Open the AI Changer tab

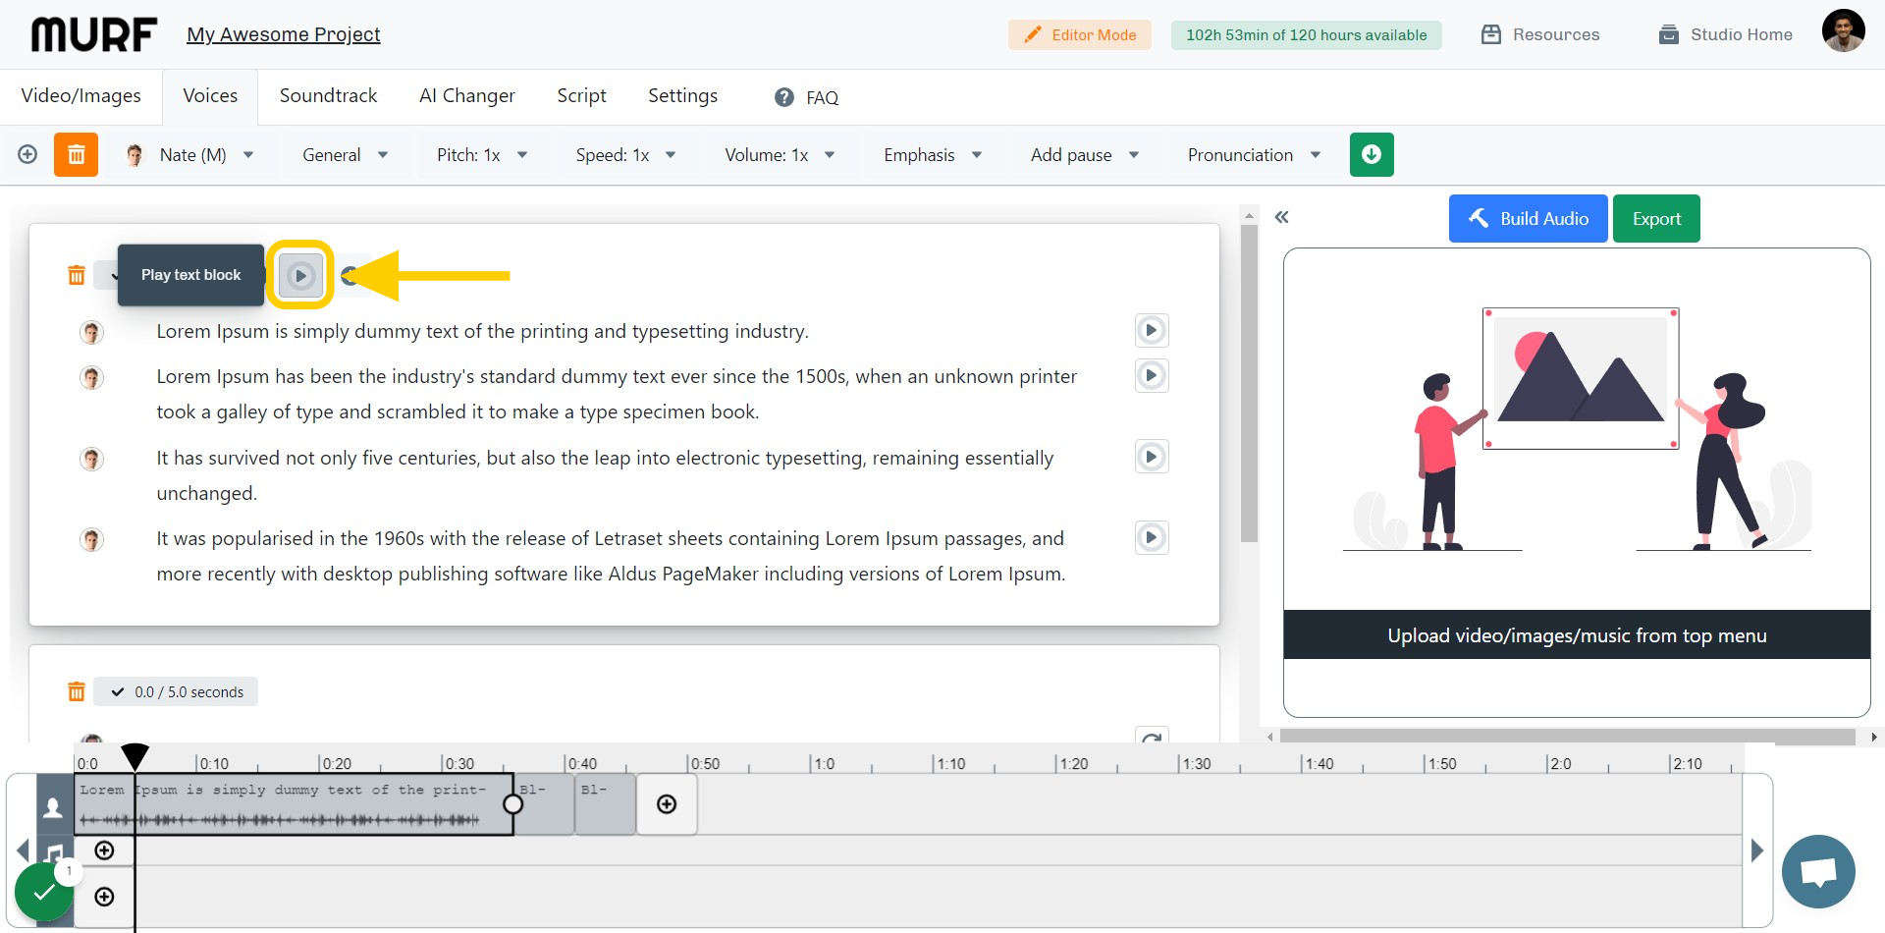coord(467,95)
